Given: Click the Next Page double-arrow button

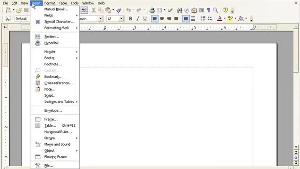Looking at the screenshot, I should pyautogui.click(x=296, y=163).
